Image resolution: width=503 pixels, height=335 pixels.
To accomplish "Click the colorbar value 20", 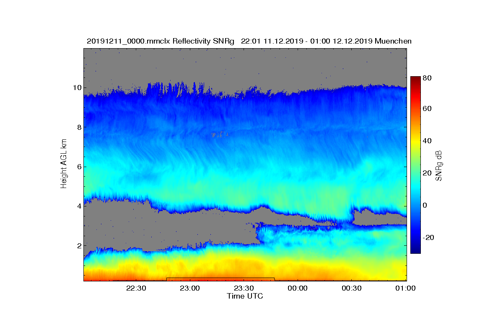I will 428,173.
